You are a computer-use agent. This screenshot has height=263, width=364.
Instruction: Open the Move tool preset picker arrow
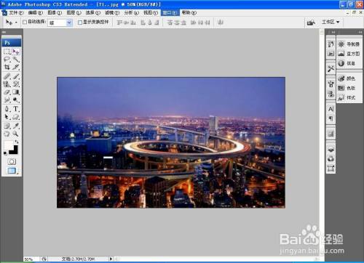pyautogui.click(x=16, y=23)
